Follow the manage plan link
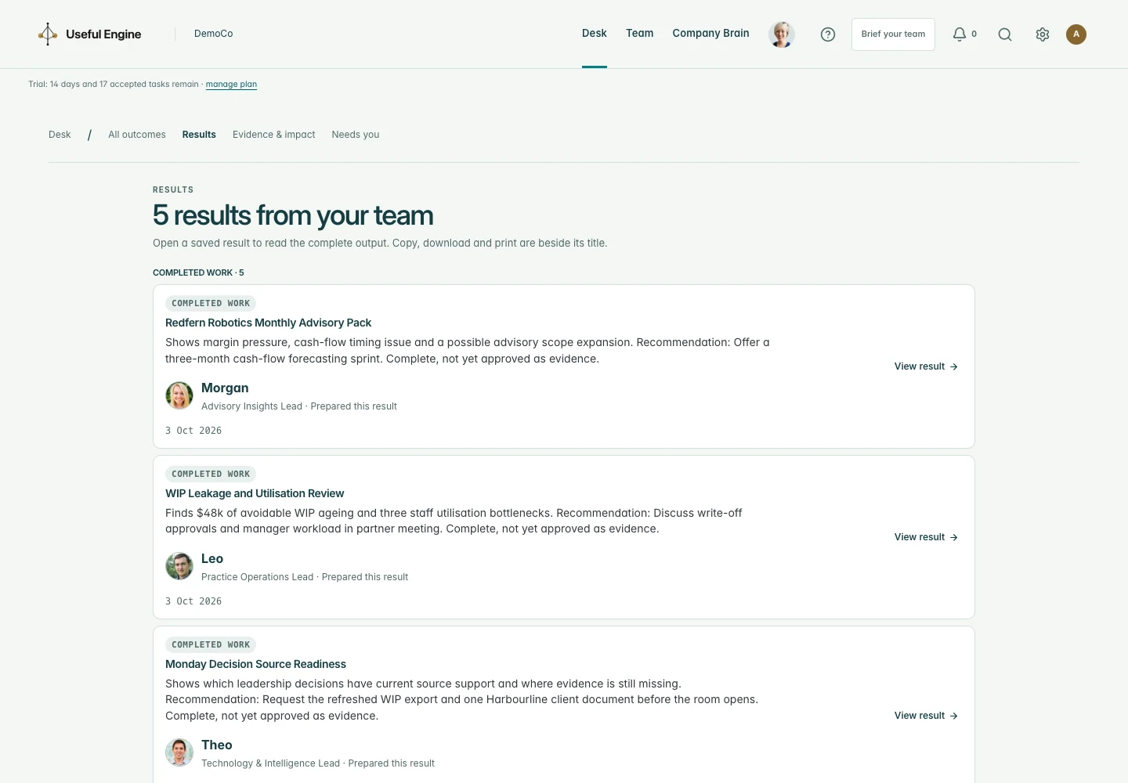 (231, 85)
